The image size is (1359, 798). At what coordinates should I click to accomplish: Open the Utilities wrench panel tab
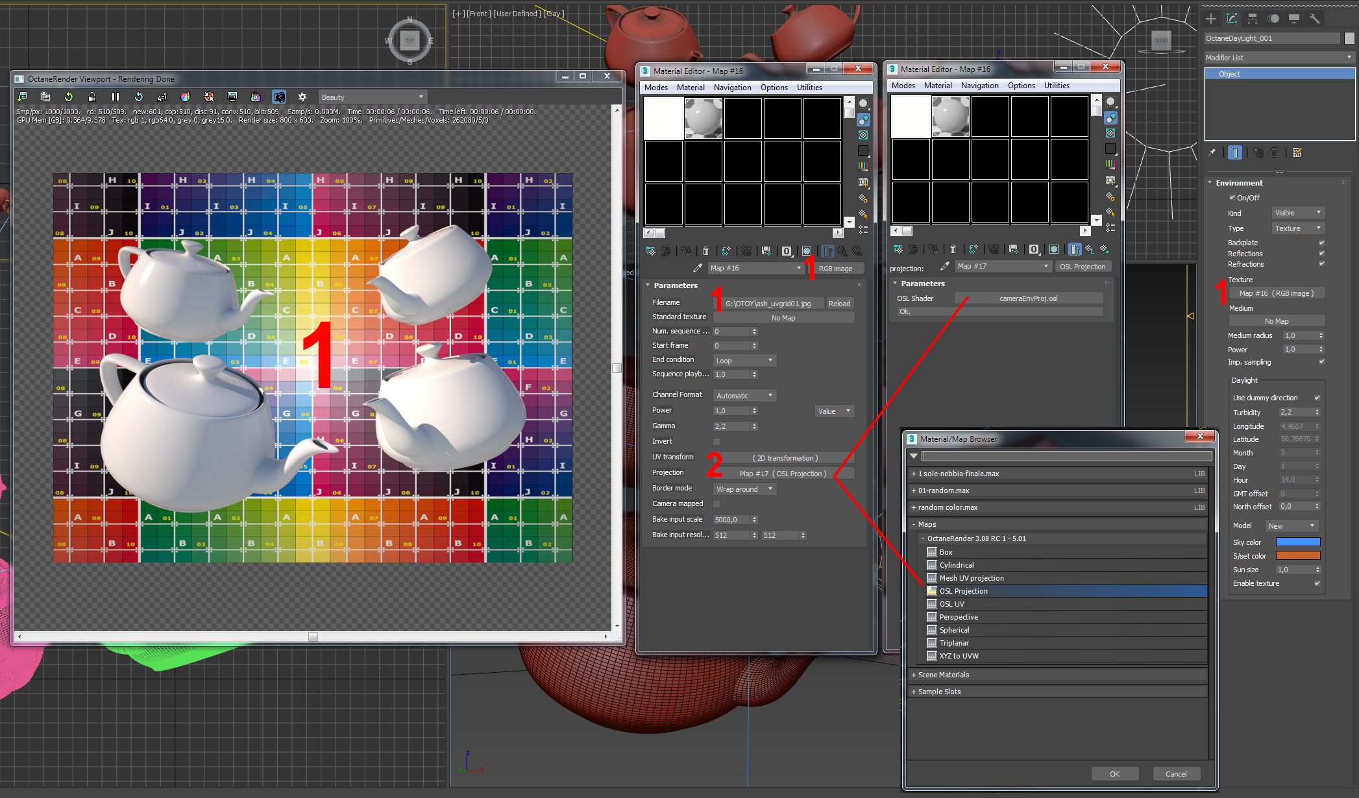pos(1314,19)
